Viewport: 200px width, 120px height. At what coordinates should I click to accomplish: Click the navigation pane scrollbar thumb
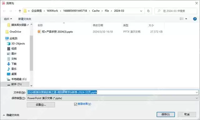coord(31,53)
